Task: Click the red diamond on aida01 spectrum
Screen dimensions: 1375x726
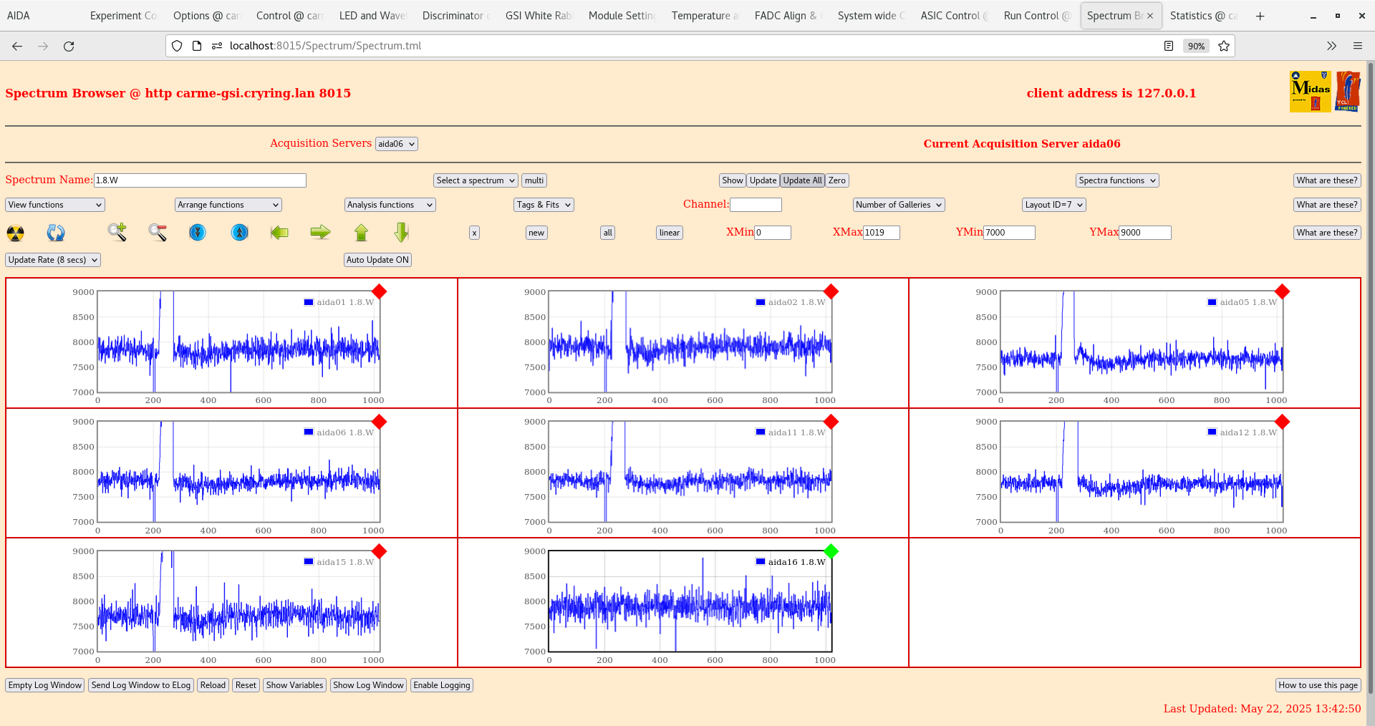Action: pos(380,292)
